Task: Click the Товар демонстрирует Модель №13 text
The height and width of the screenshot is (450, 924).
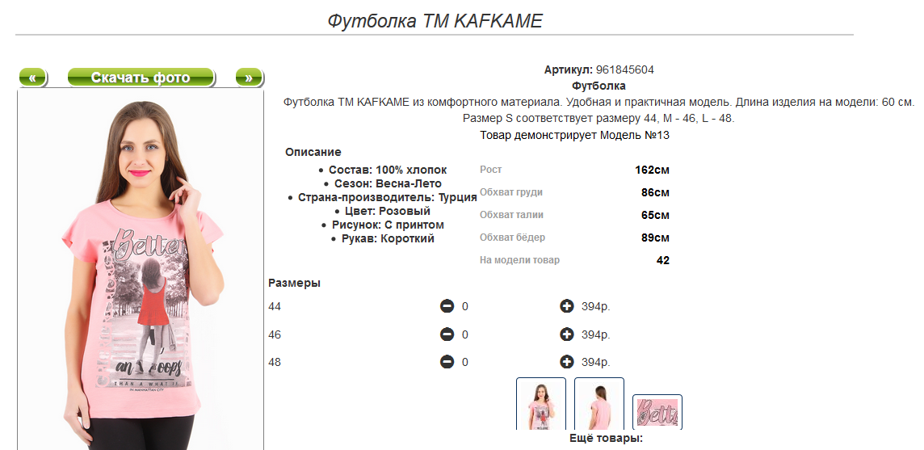Action: coord(574,135)
